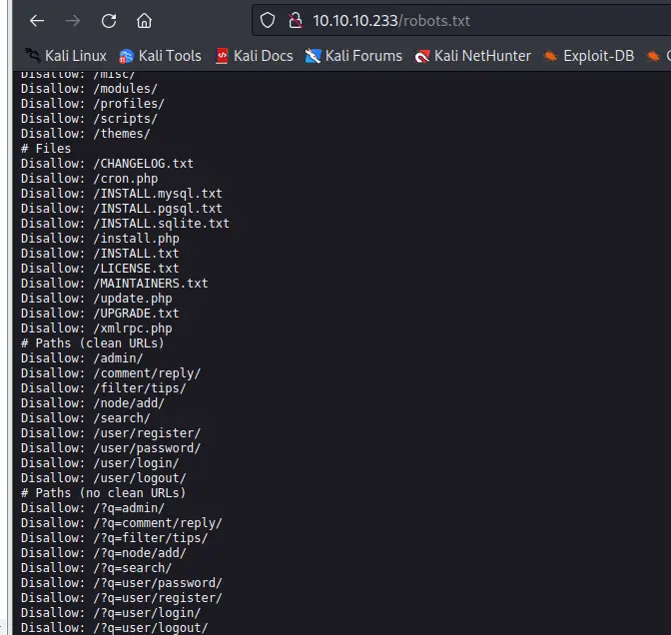Click the line 'Disallow: /INSTALL.sqlite.txt'
This screenshot has height=635, width=671.
pos(126,224)
